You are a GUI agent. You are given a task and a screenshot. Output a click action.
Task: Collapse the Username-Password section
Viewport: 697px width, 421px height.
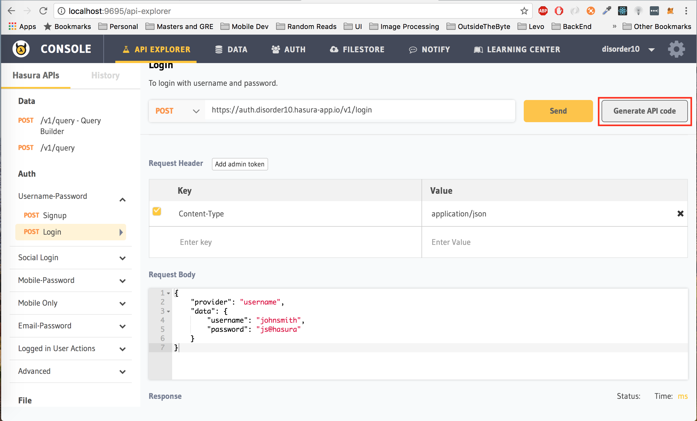(x=122, y=200)
